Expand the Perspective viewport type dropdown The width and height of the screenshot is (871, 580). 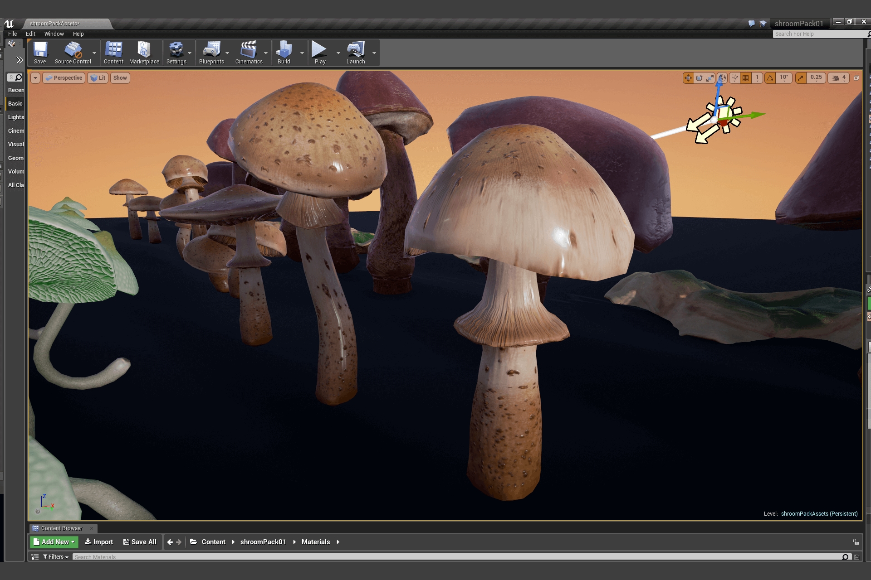(64, 78)
